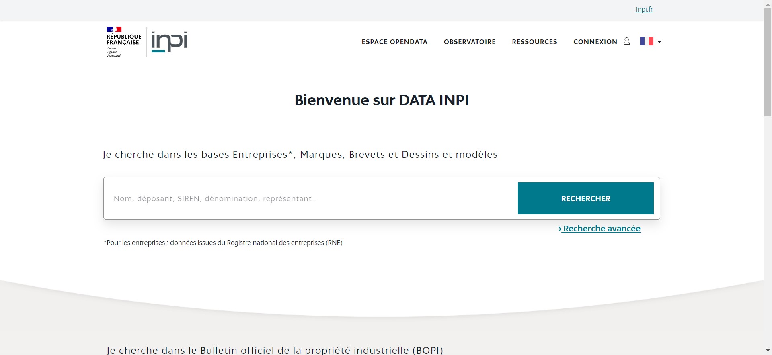Click the Registre national des entreprises note
This screenshot has width=772, height=355.
pyautogui.click(x=223, y=243)
